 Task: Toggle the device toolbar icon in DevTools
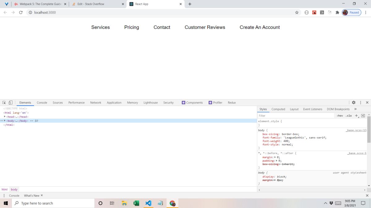[10, 103]
